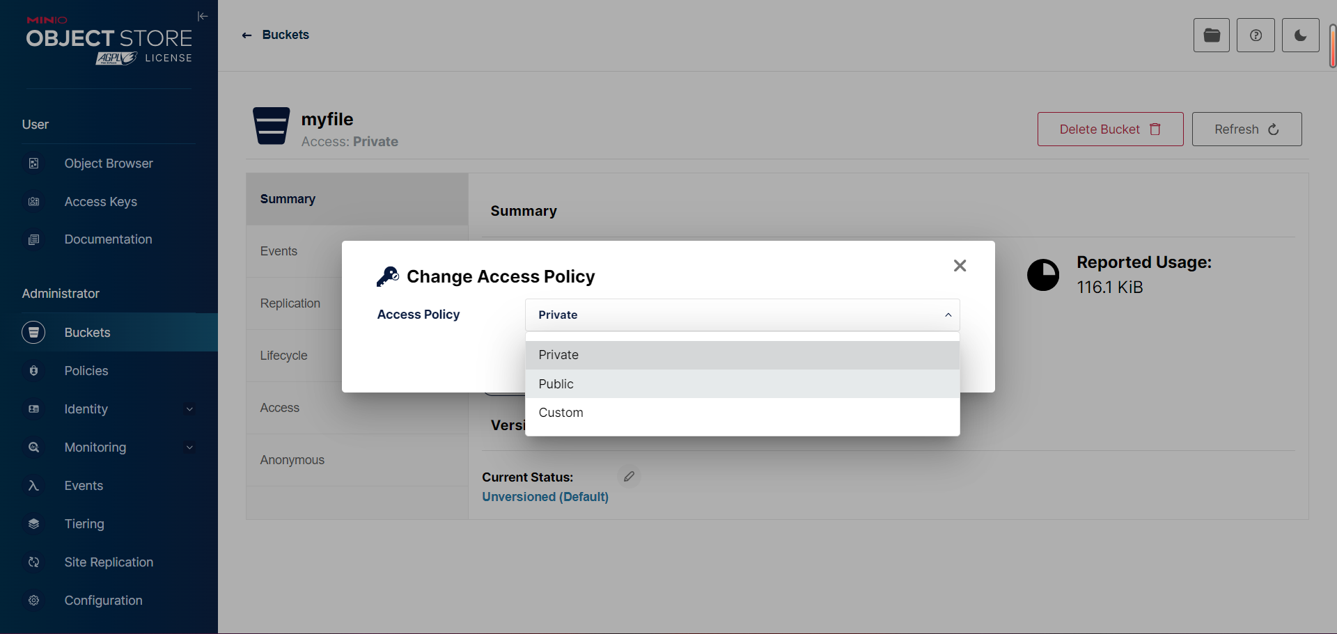Expand the Identity submenu chevron
1337x634 pixels.
click(189, 409)
